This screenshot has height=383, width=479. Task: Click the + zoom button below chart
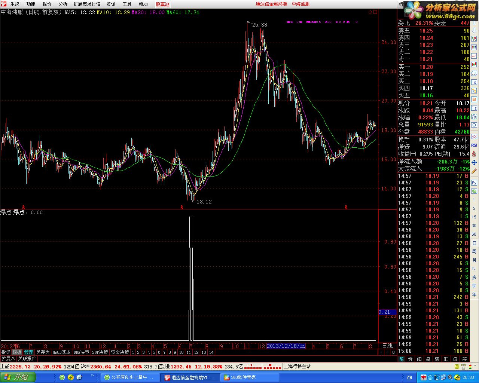pos(381,352)
